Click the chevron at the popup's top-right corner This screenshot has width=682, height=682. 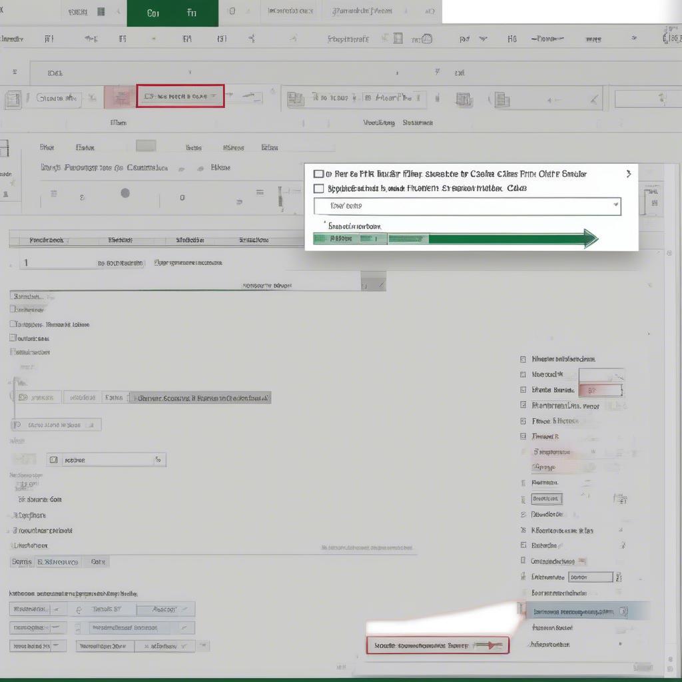coord(629,174)
